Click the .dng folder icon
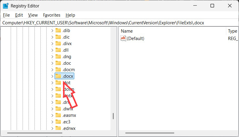This screenshot has height=137, width=239. [58, 57]
